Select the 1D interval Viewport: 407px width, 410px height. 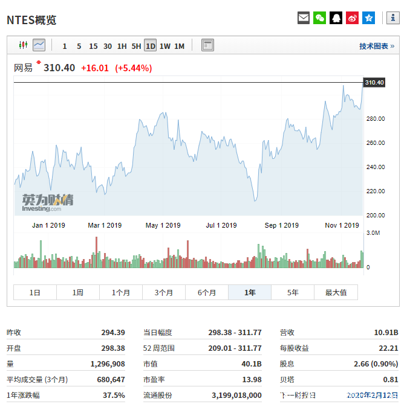pyautogui.click(x=151, y=45)
